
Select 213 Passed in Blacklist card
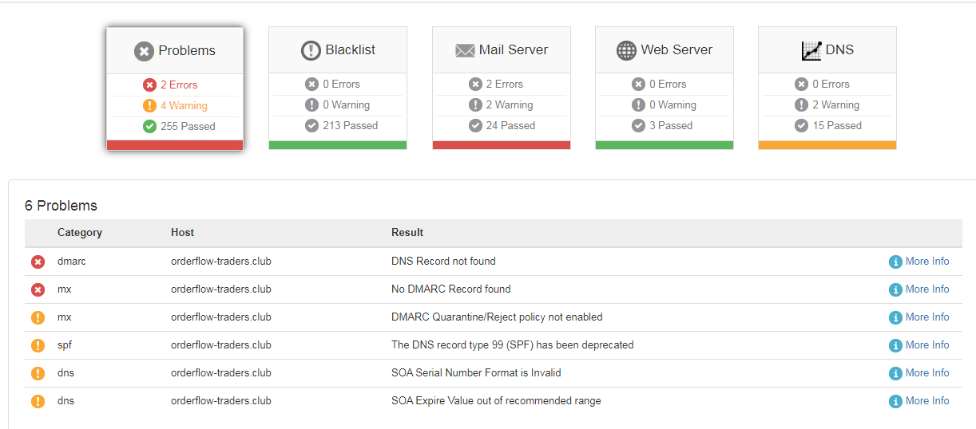pos(341,125)
